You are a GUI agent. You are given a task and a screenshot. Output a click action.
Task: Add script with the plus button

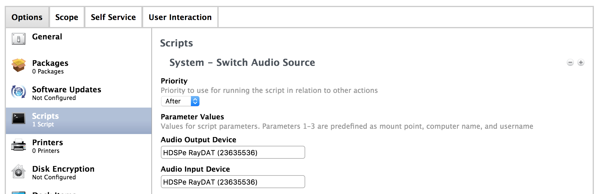pyautogui.click(x=581, y=63)
